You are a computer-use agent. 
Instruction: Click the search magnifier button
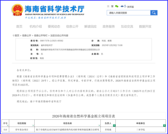(154, 13)
